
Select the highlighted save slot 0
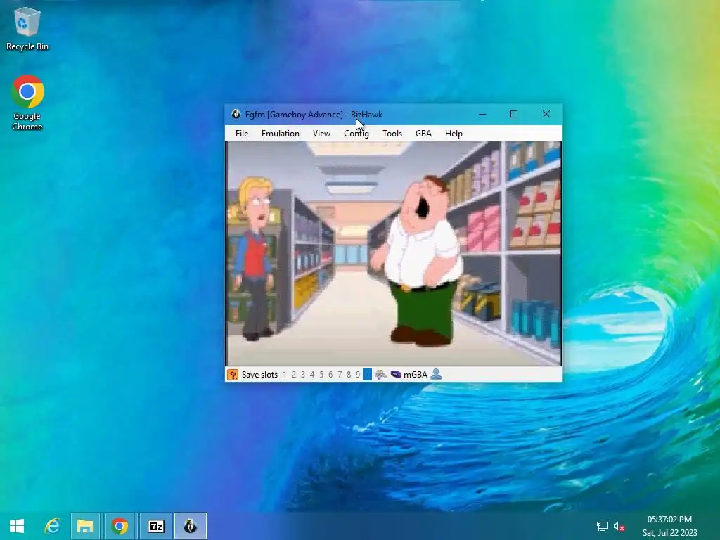(x=367, y=375)
